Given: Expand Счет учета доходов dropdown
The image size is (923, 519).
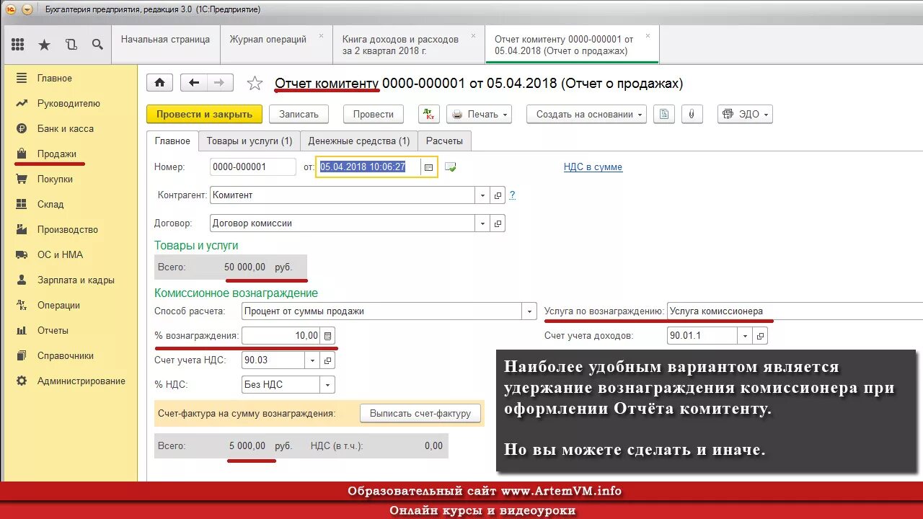Looking at the screenshot, I should 746,336.
